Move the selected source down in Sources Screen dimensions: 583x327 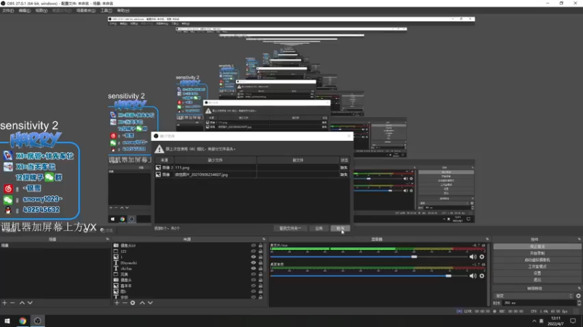click(150, 303)
